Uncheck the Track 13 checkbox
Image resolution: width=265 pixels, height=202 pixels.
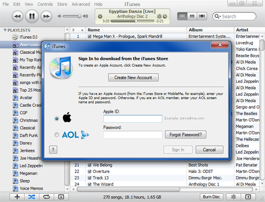pos(90,178)
